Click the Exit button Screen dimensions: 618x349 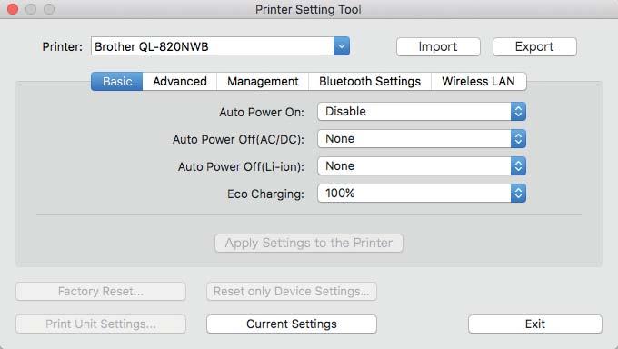[x=535, y=324]
